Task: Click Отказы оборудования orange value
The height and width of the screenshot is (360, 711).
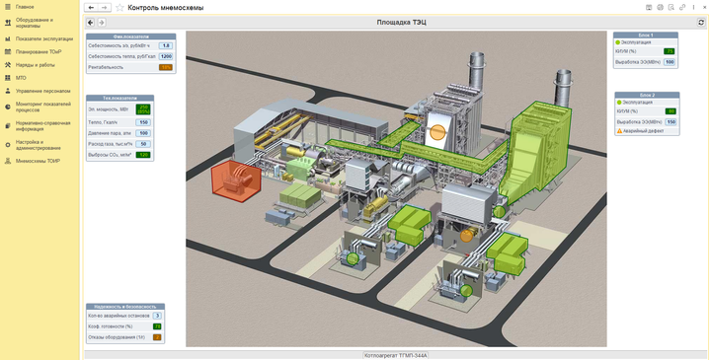Action: (157, 337)
